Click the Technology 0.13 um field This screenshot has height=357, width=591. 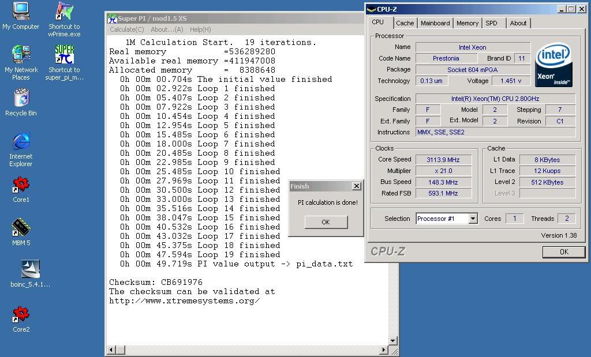[x=432, y=81]
